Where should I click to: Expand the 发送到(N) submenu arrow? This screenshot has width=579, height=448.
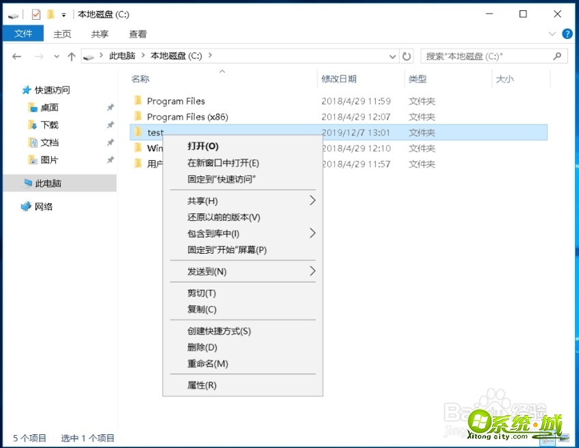click(x=312, y=272)
